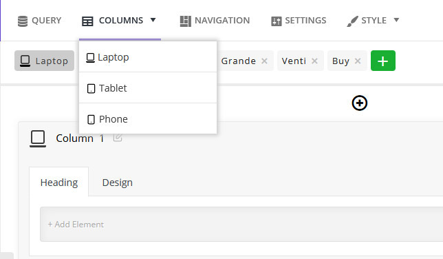443x259 pixels.
Task: Switch to the Heading tab
Action: pos(59,183)
